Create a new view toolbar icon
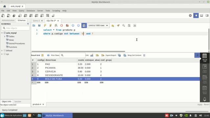Viewport: 210px width, 118px height. coord(31,15)
